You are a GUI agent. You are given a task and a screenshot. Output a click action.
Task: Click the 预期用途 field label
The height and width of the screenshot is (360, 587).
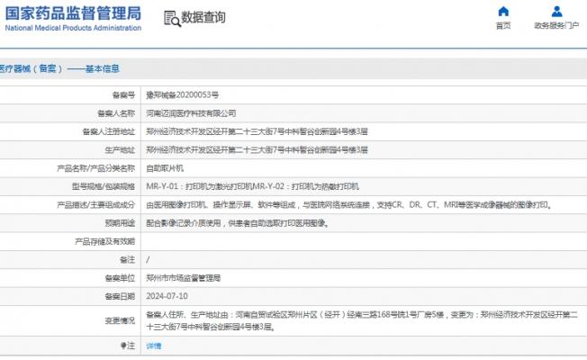pyautogui.click(x=120, y=223)
